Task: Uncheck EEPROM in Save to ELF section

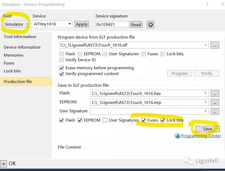Action: (x=80, y=120)
